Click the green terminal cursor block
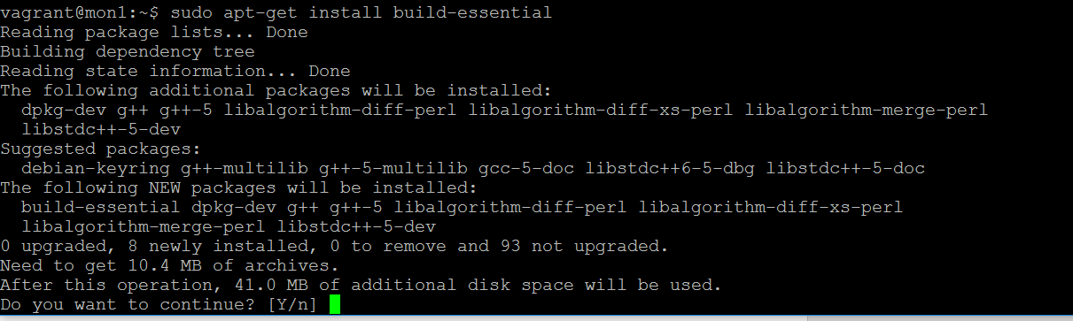1073x321 pixels. click(334, 304)
